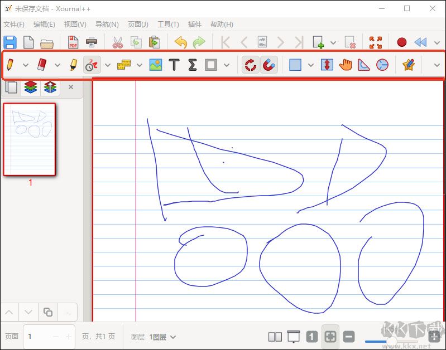
Task: Open the 工具(T) menu
Action: 168,25
